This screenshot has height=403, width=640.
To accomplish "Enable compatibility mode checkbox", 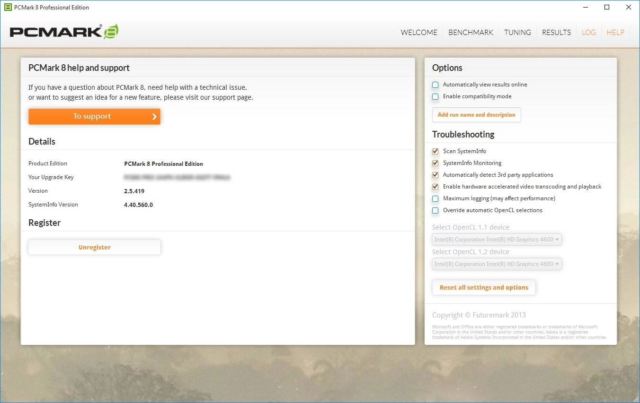I will pos(436,97).
